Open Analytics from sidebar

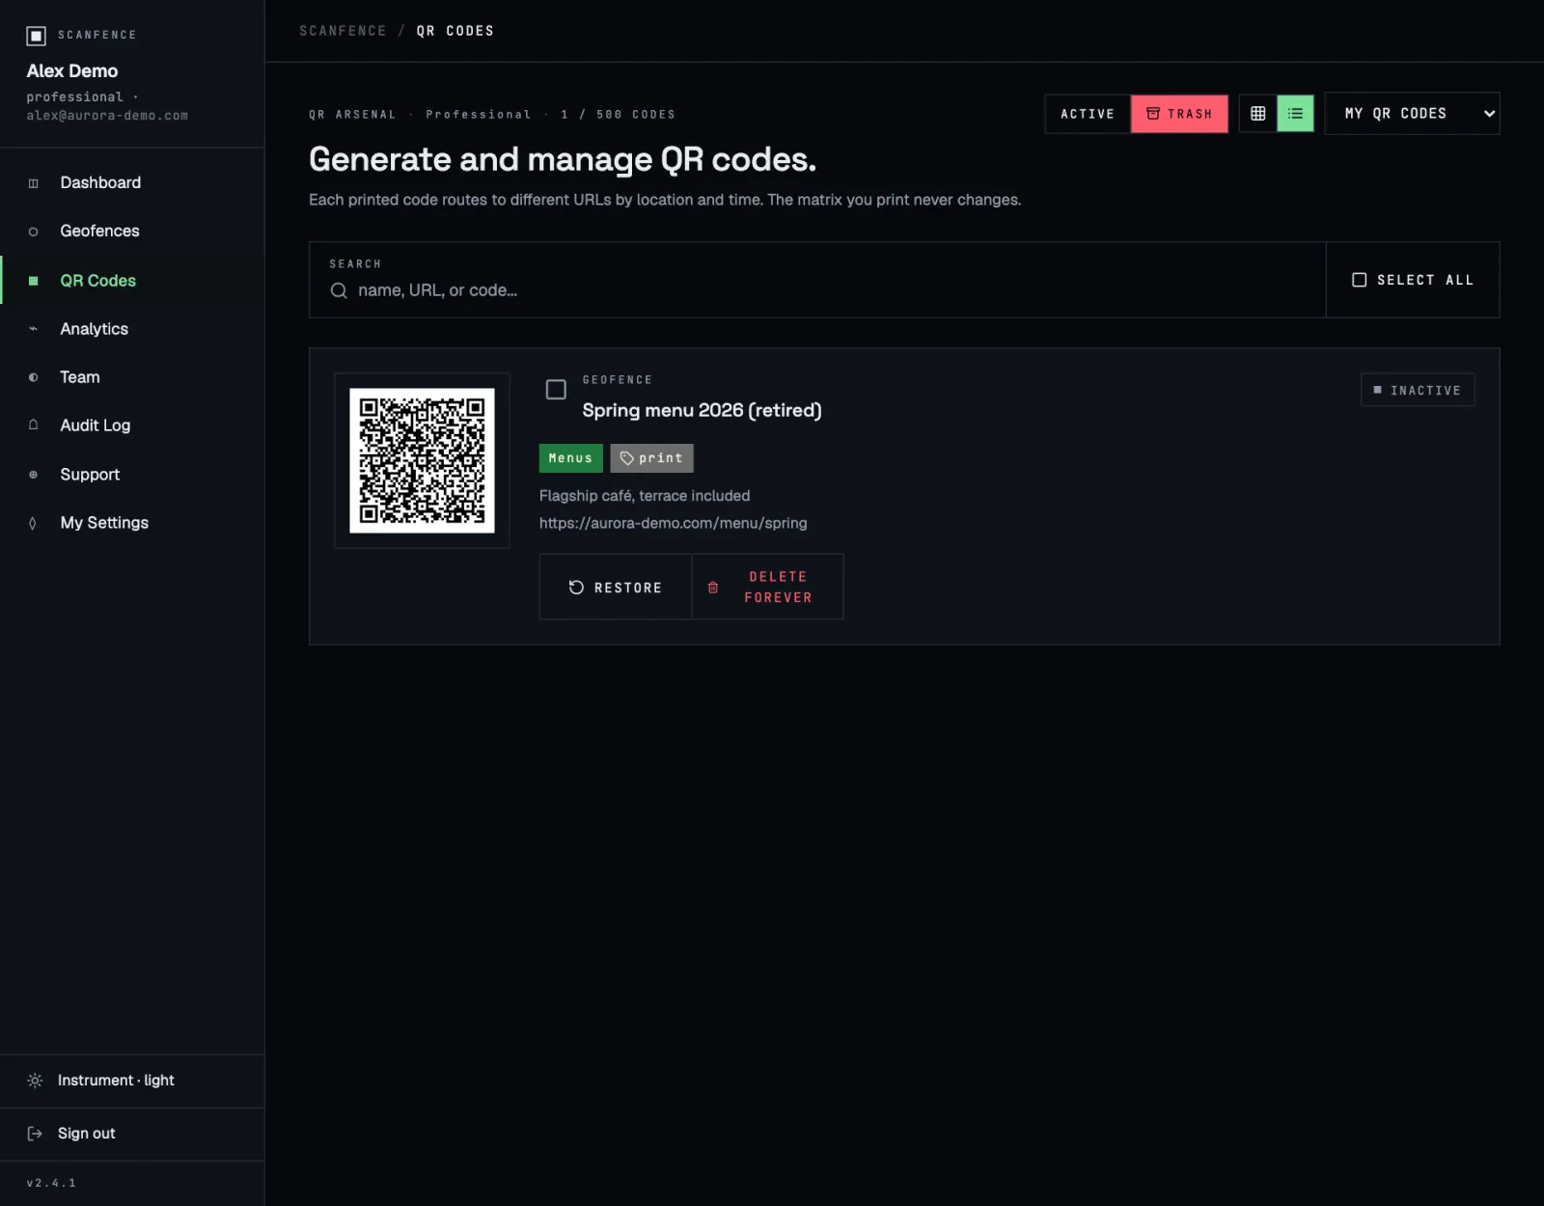coord(132,329)
